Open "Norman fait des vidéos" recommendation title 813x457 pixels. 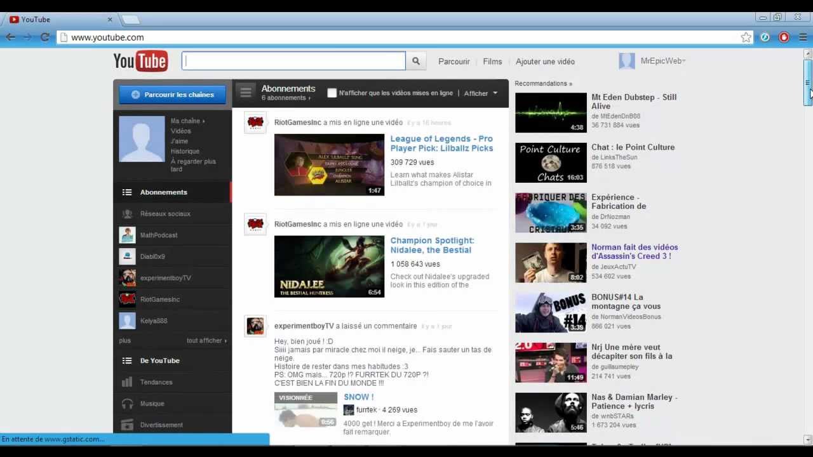635,252
